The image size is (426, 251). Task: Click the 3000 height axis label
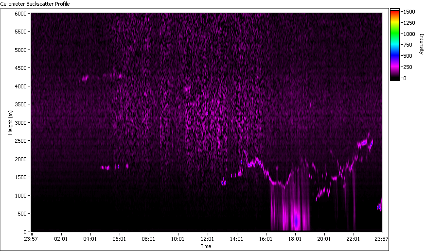pyautogui.click(x=20, y=123)
